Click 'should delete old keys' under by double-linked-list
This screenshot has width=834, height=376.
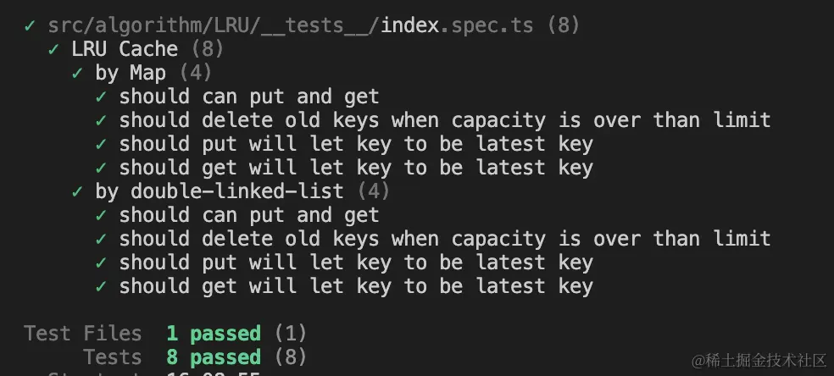pyautogui.click(x=444, y=239)
